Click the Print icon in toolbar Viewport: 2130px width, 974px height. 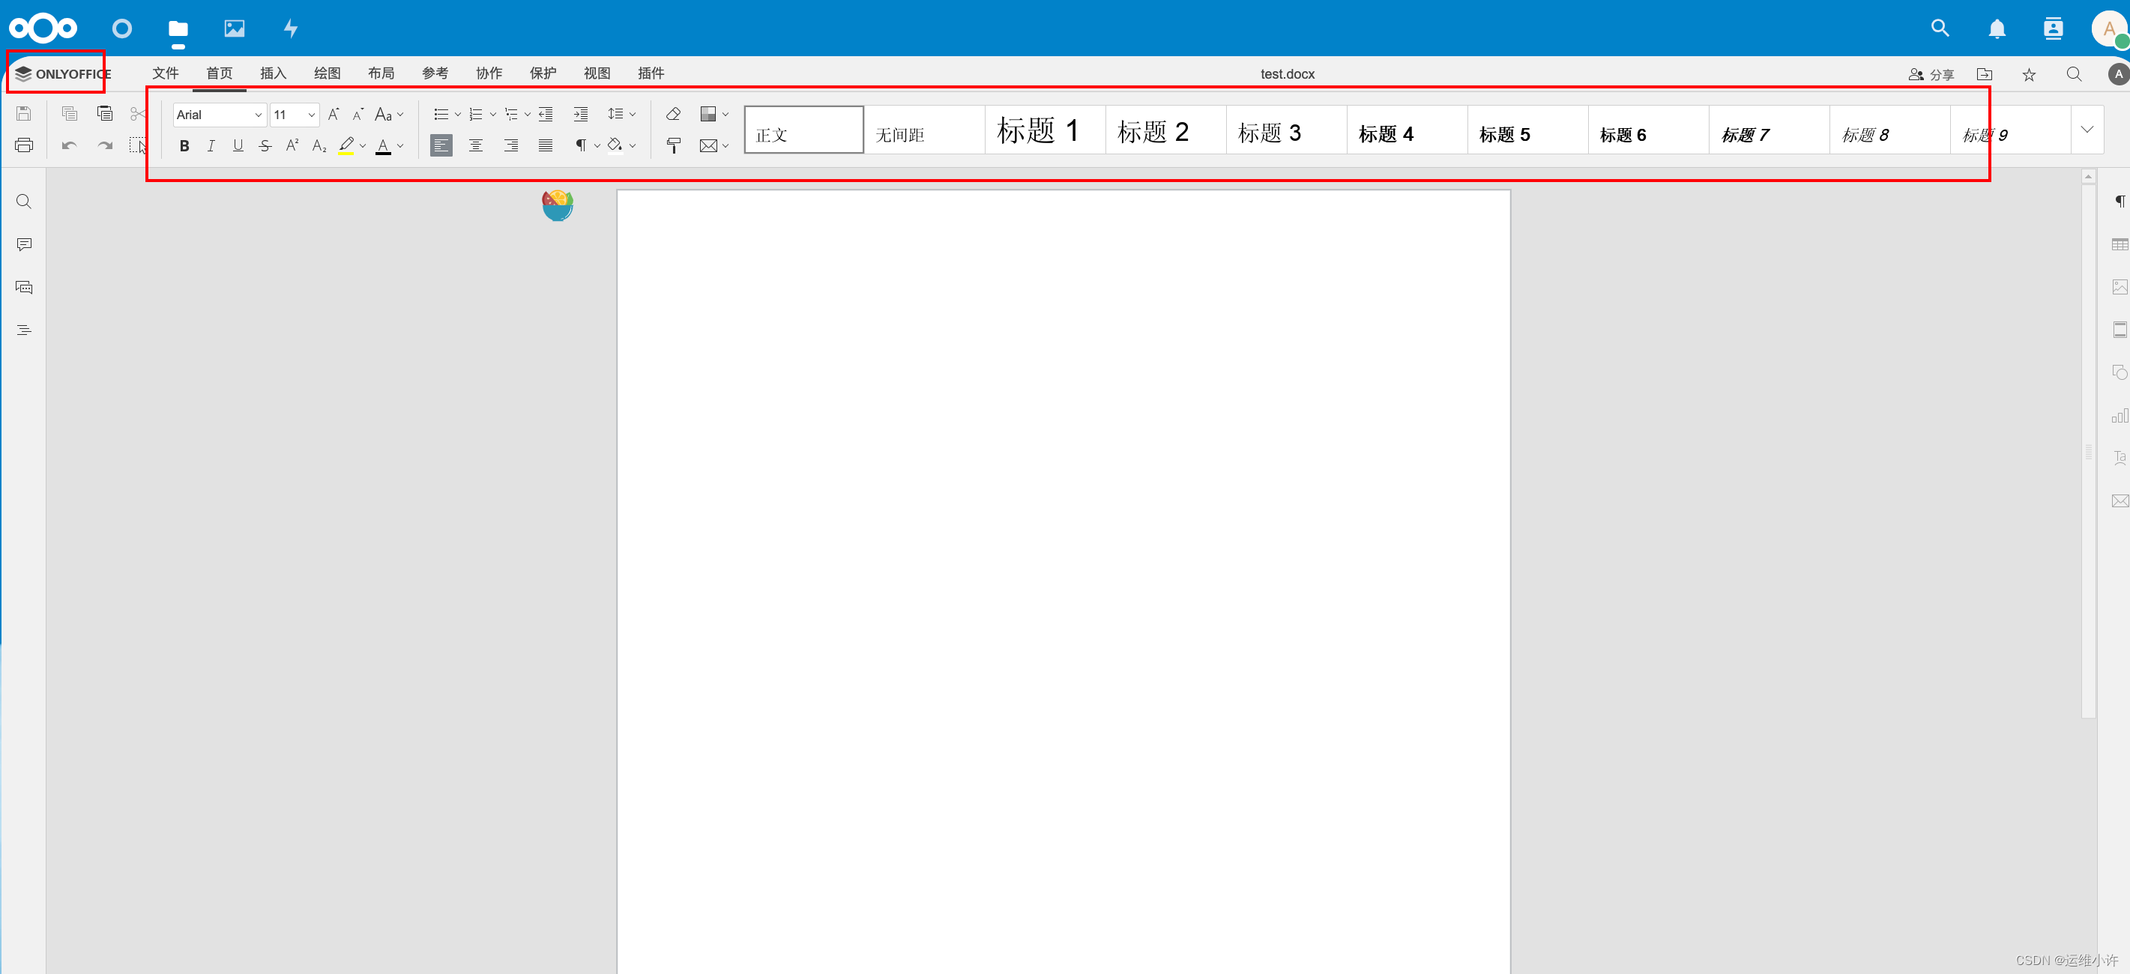point(24,145)
